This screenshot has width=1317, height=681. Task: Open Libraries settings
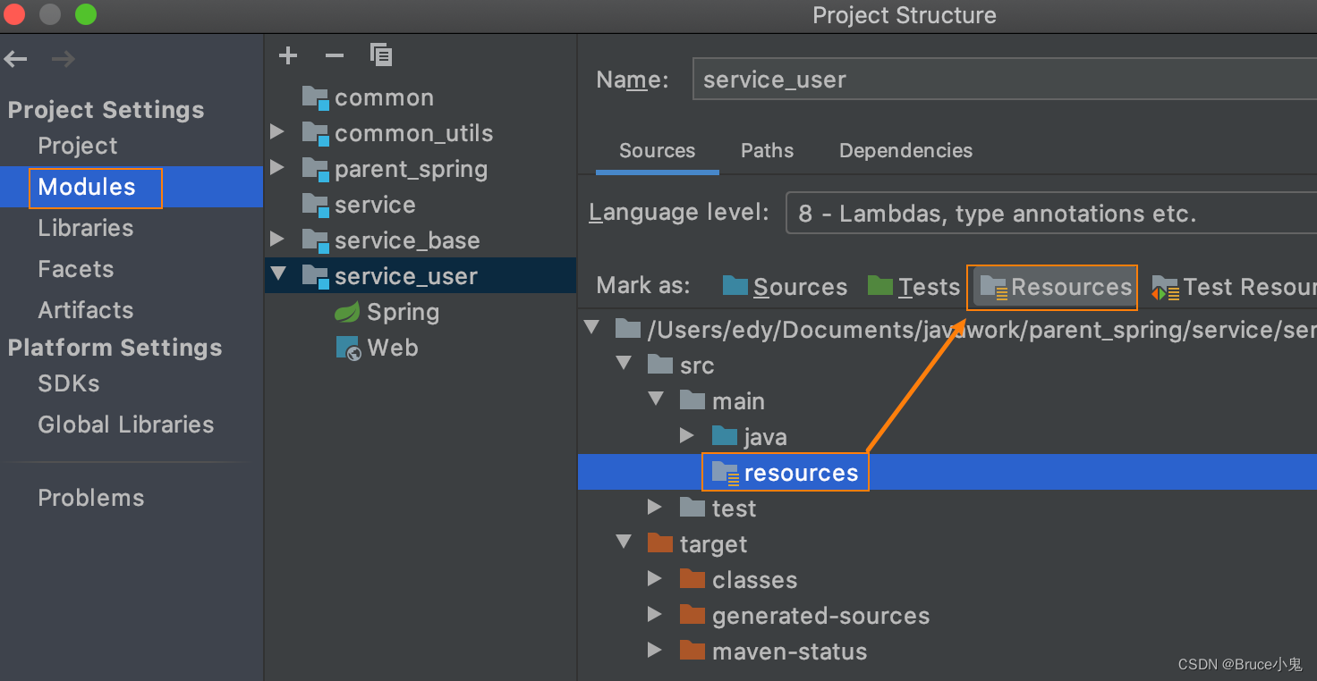(85, 228)
